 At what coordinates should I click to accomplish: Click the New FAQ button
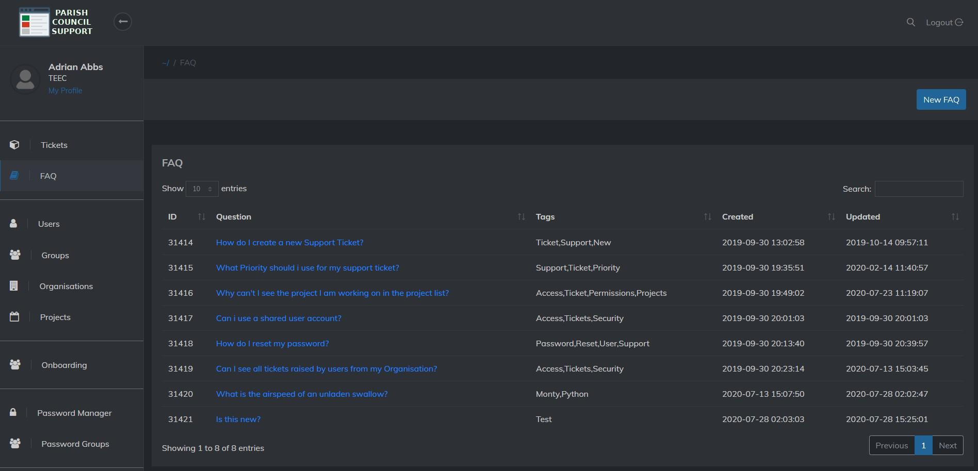(x=941, y=99)
